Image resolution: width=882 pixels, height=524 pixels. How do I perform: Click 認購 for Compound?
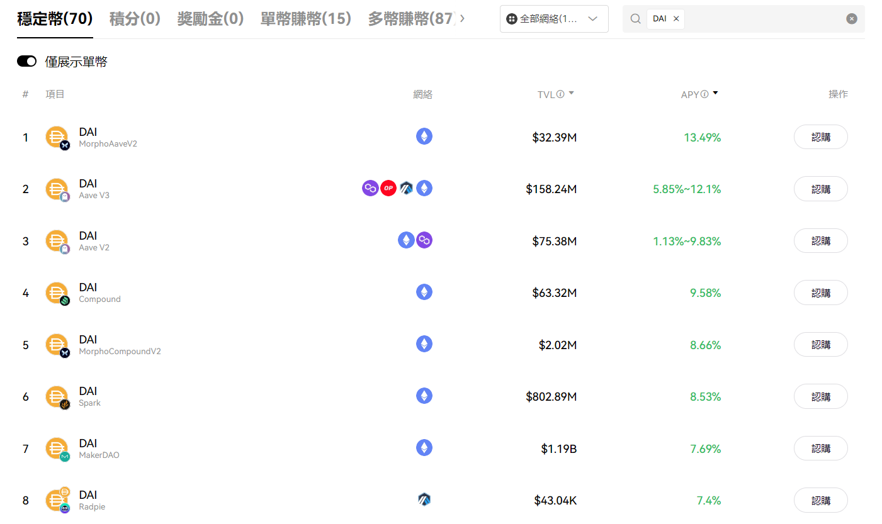[x=820, y=293]
